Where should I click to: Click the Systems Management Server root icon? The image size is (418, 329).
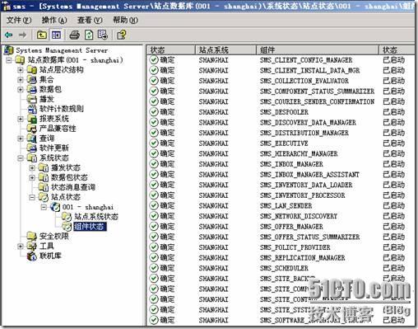(9, 50)
